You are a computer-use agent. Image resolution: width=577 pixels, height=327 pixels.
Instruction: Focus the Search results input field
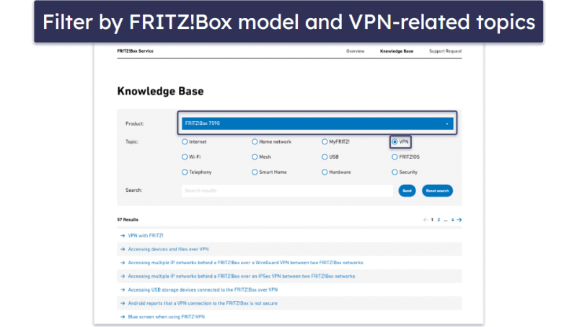pos(287,191)
